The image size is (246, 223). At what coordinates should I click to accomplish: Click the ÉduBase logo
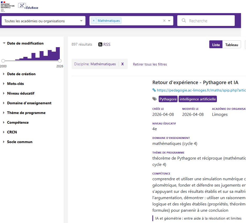pyautogui.click(x=28, y=6)
